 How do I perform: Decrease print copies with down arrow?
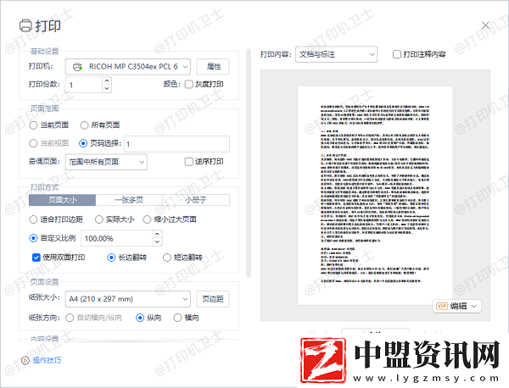(107, 88)
